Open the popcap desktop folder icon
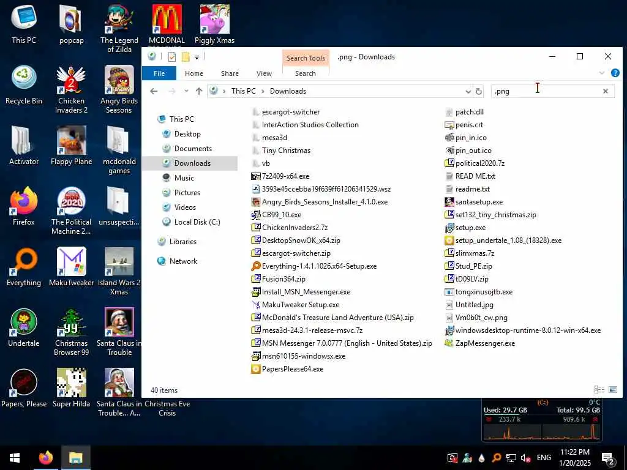The height and width of the screenshot is (470, 627). click(x=71, y=24)
